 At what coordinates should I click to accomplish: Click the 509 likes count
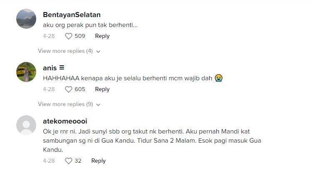pos(80,36)
